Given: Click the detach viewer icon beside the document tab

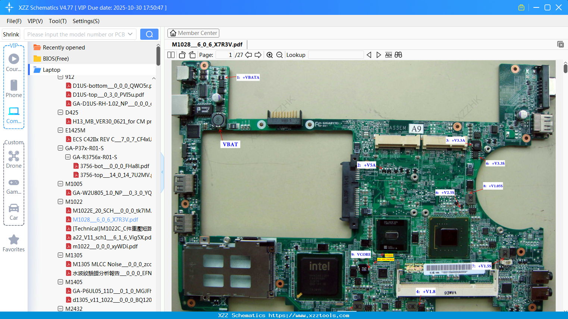Looking at the screenshot, I should (x=561, y=44).
